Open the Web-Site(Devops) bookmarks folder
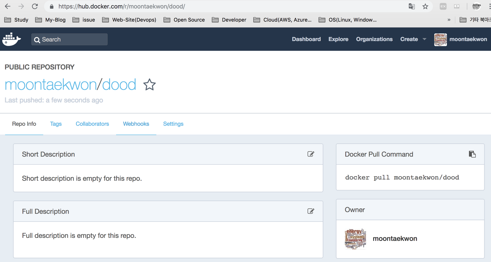 click(x=129, y=20)
